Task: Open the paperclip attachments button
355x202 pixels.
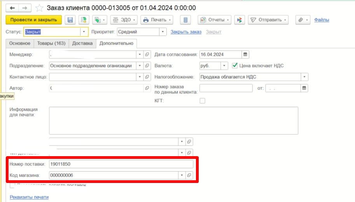Action: click(x=303, y=20)
